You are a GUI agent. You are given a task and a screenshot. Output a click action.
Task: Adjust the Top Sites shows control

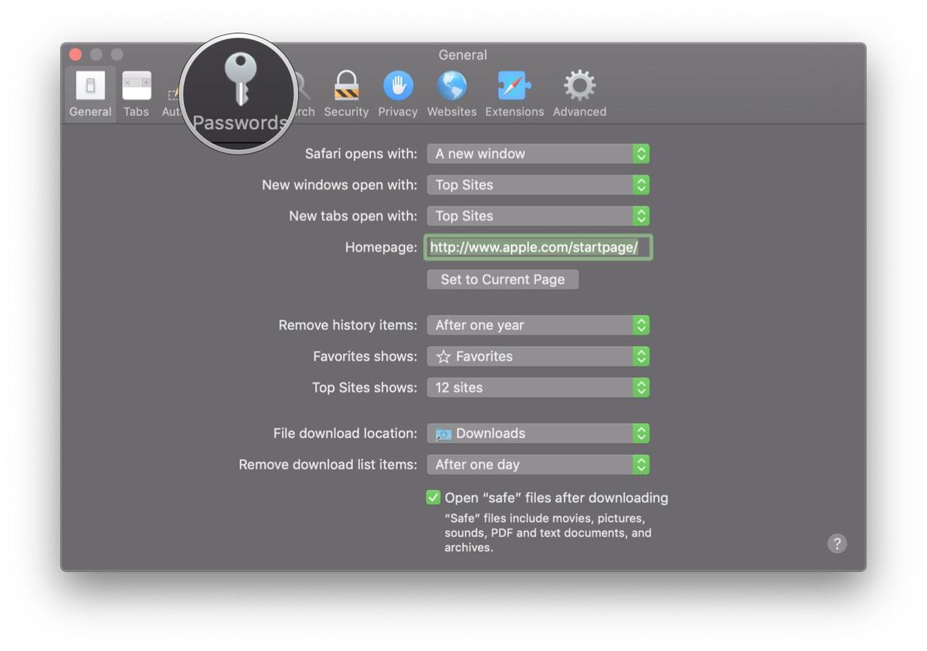point(537,387)
